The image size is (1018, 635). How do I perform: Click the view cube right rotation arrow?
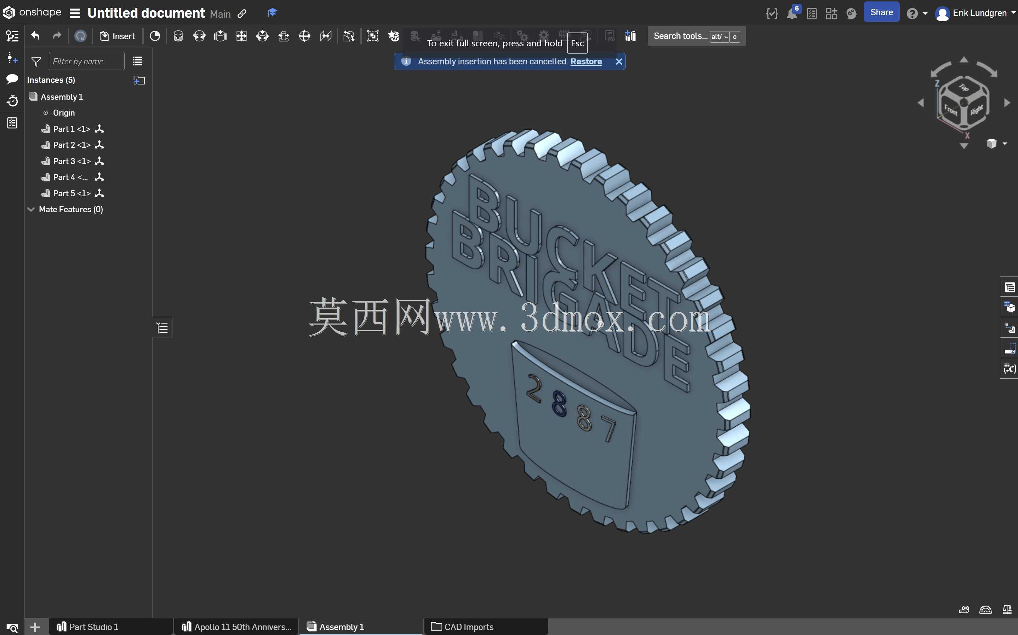1007,103
